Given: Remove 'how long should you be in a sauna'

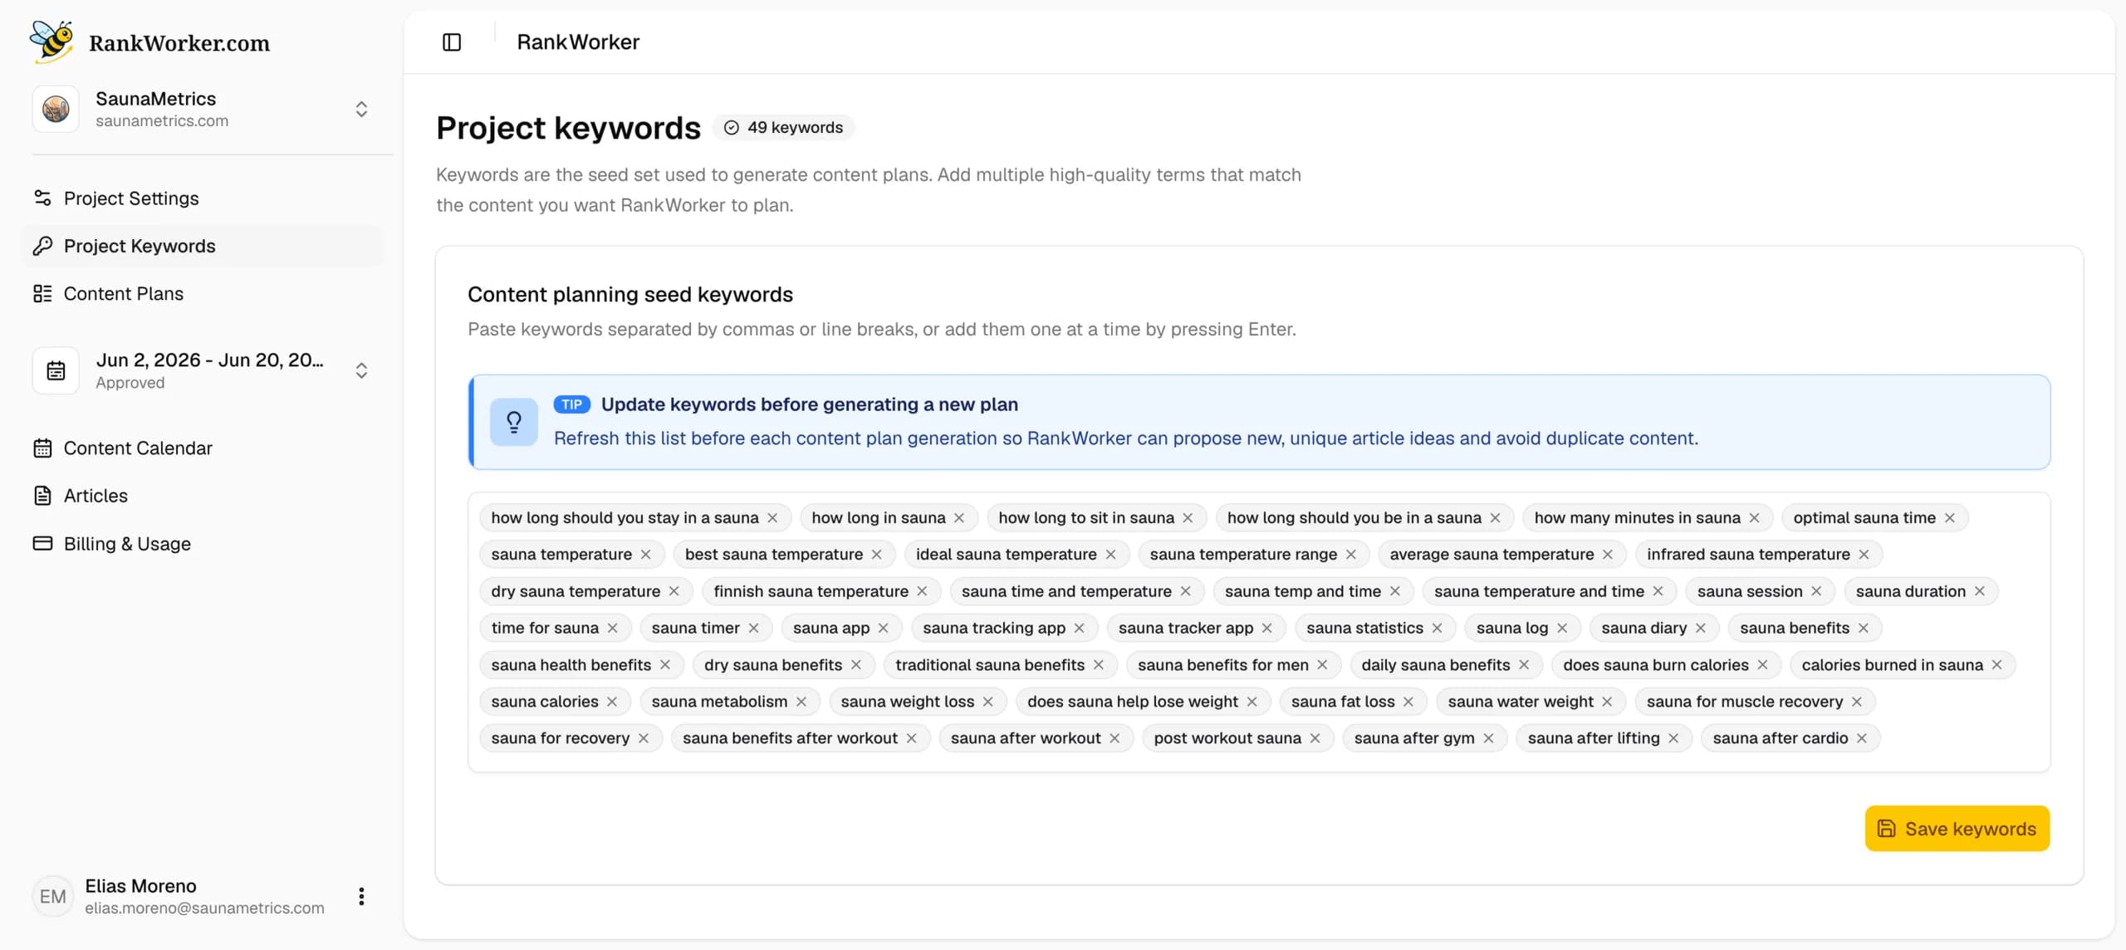Looking at the screenshot, I should tap(1495, 518).
